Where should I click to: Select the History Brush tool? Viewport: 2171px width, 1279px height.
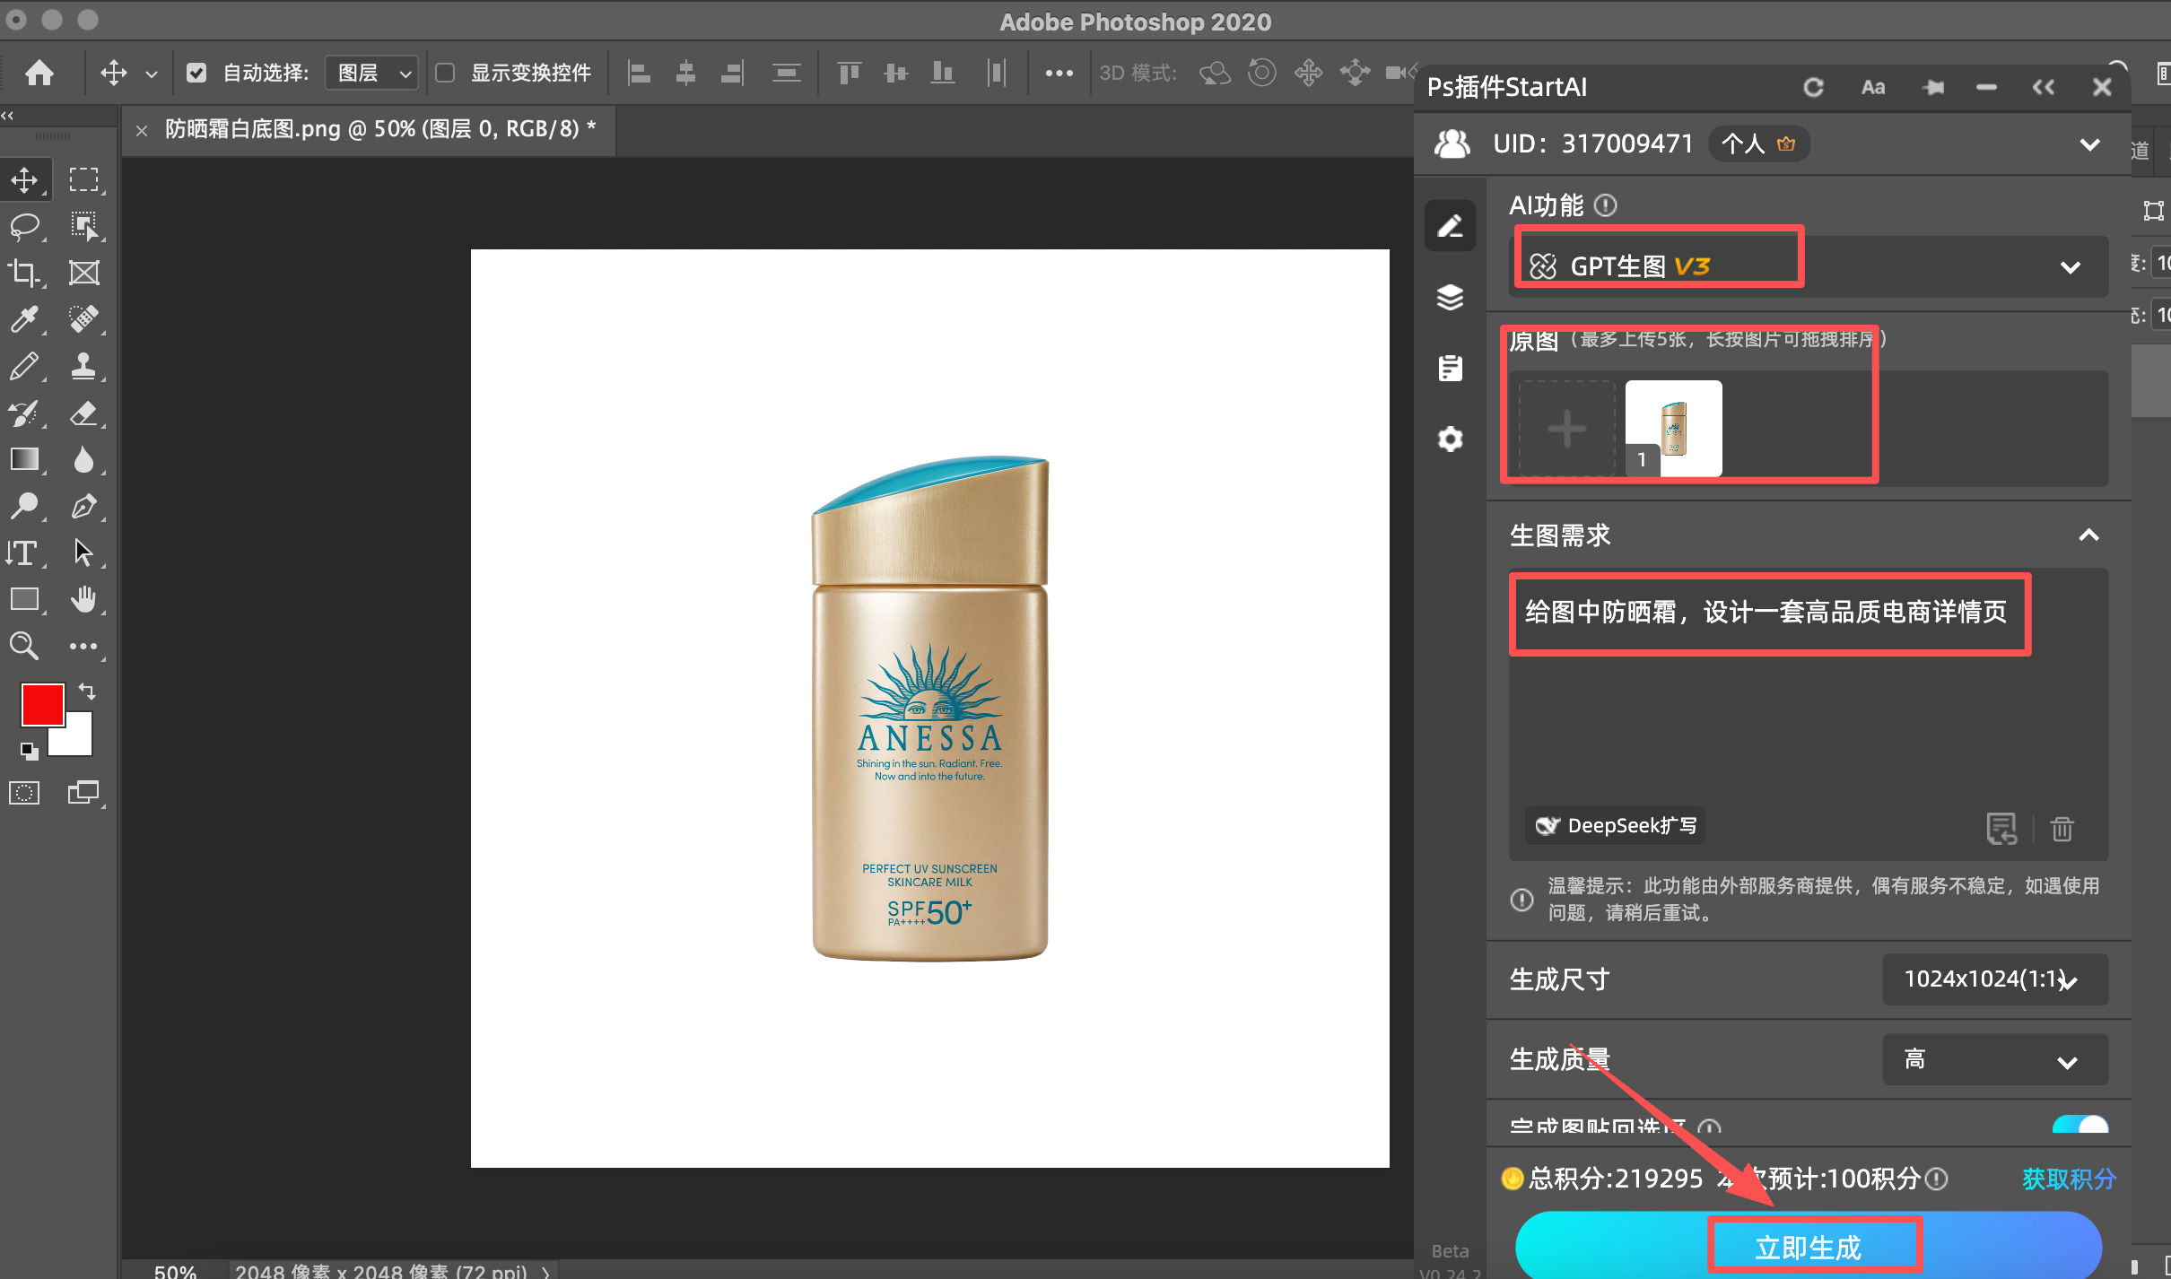point(25,413)
